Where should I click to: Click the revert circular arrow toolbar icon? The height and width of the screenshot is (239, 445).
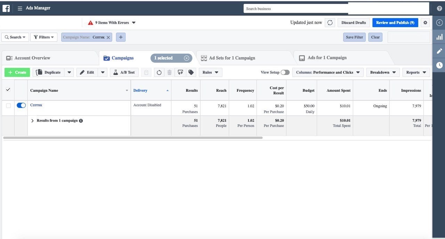(159, 72)
